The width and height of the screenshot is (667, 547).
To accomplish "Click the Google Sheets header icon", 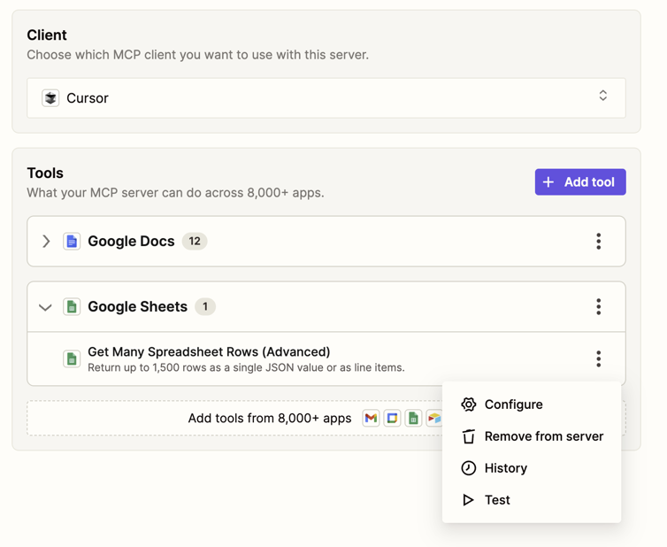I will (72, 306).
